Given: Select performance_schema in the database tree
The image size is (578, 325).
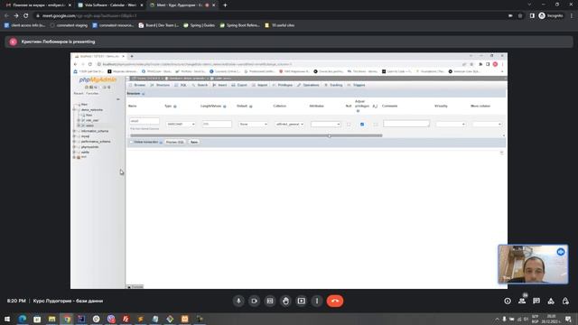Looking at the screenshot, I should coord(96,142).
